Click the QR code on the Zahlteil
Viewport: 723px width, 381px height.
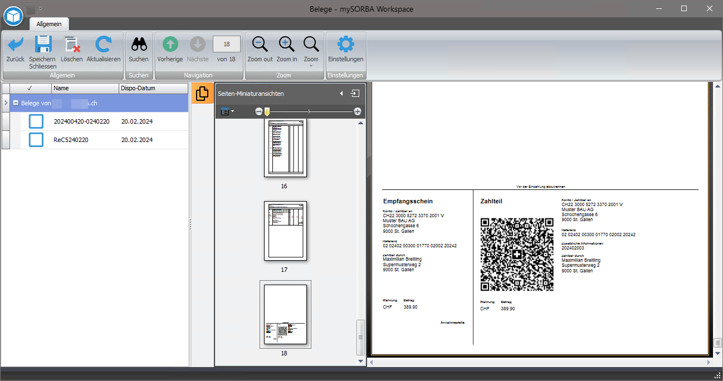(517, 254)
